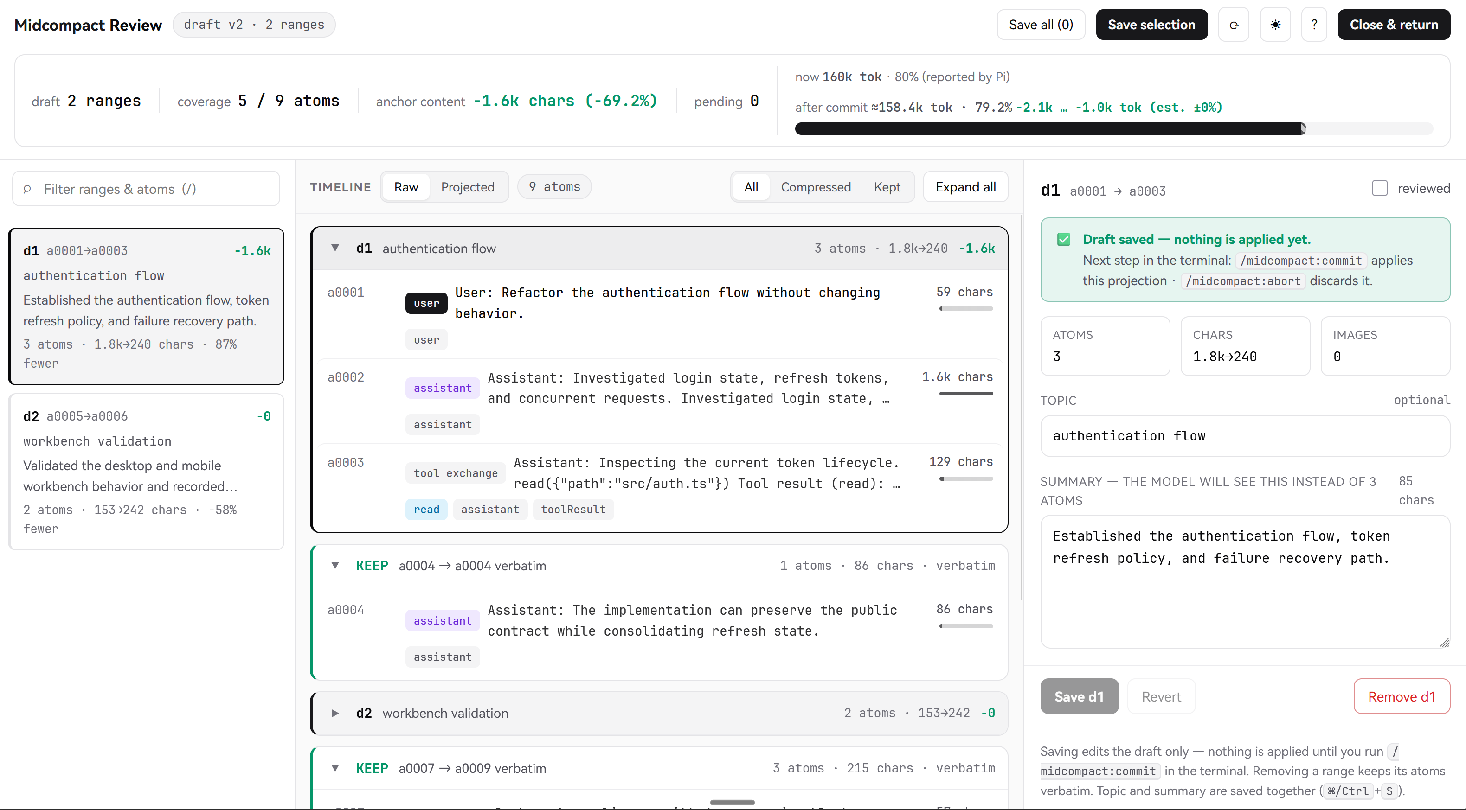Focus the Filter ranges & atoms field
The width and height of the screenshot is (1466, 810).
146,189
